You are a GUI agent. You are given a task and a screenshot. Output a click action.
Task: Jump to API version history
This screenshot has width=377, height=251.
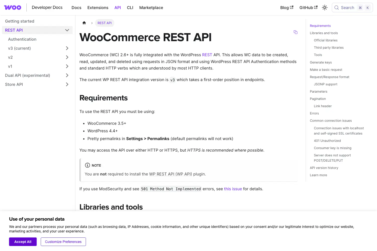[x=324, y=168]
